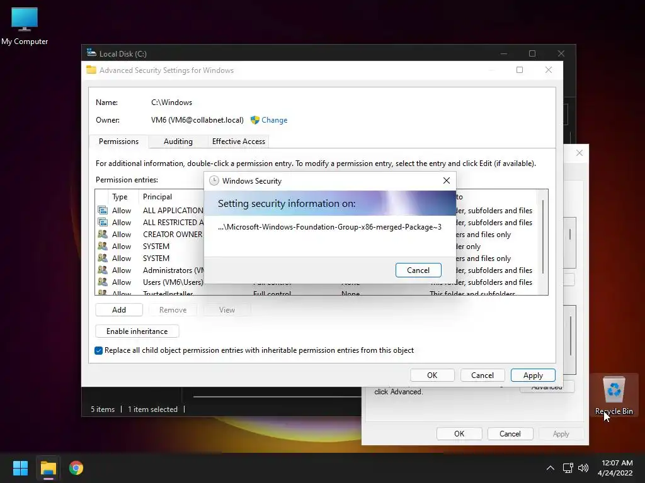This screenshot has width=645, height=483.
Task: Click Cancel in the Properties dialog behind
Action: tap(510, 434)
